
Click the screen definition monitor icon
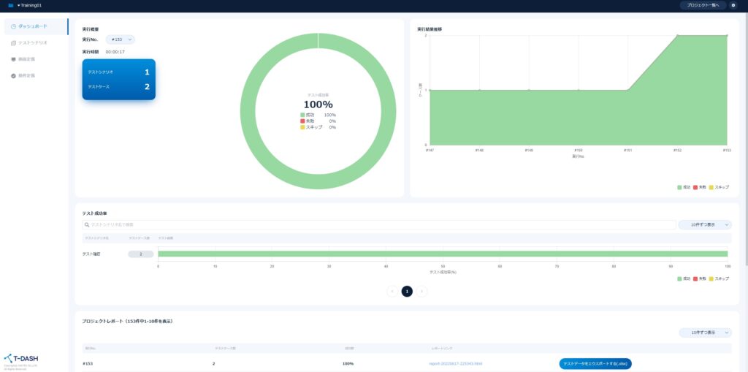[13, 59]
